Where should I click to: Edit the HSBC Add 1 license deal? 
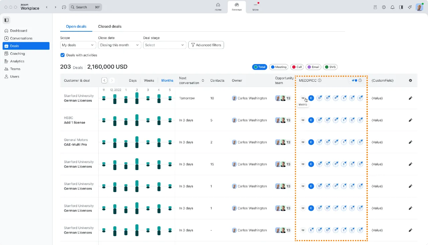pos(411,120)
